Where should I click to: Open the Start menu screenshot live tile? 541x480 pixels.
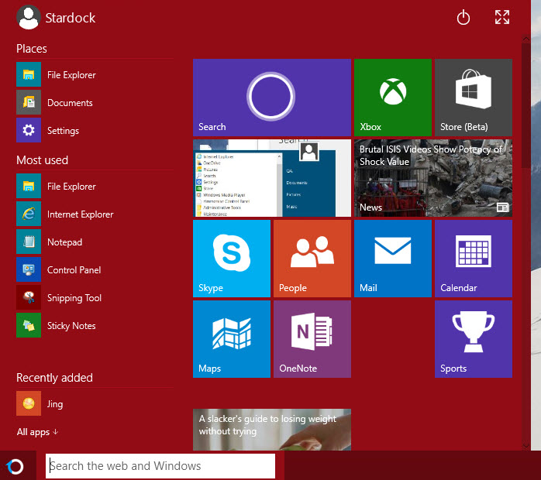coord(272,178)
